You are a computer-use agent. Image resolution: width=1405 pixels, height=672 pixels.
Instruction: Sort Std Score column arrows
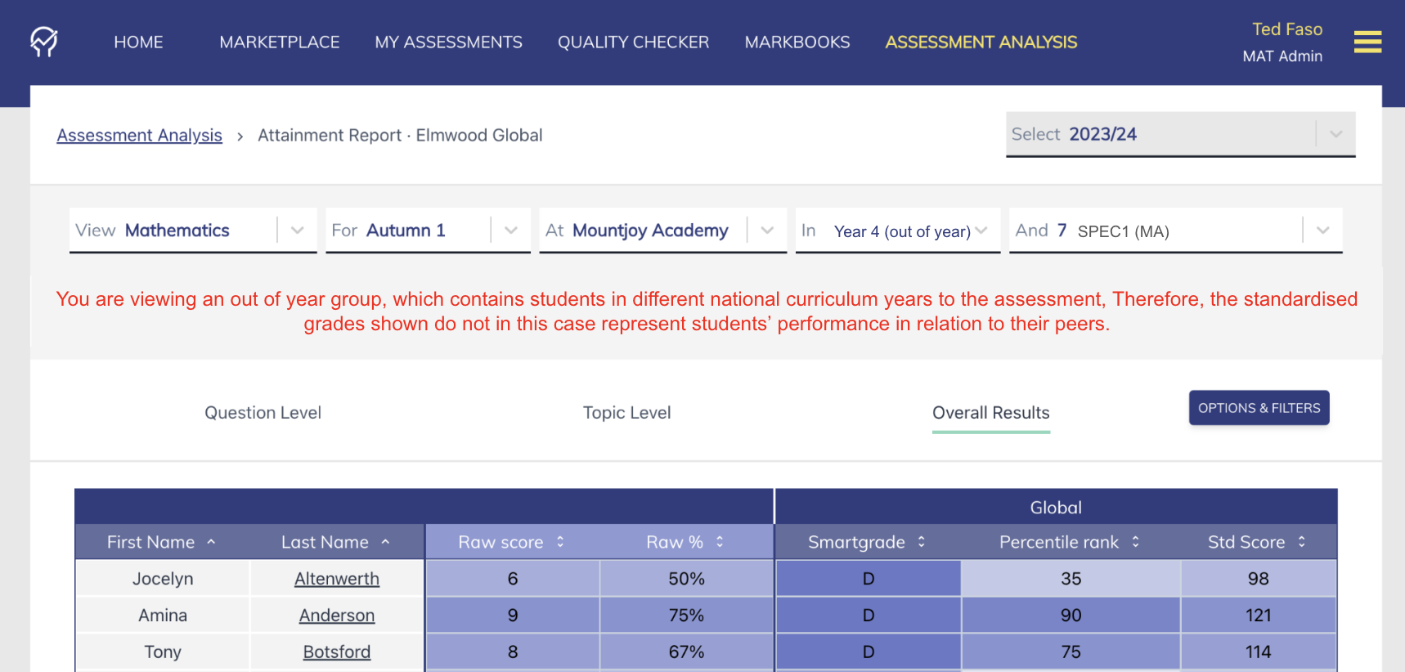tap(1301, 542)
